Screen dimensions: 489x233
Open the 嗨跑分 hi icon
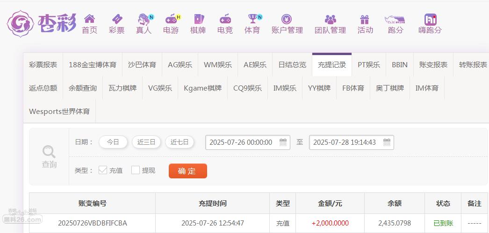pos(431,19)
